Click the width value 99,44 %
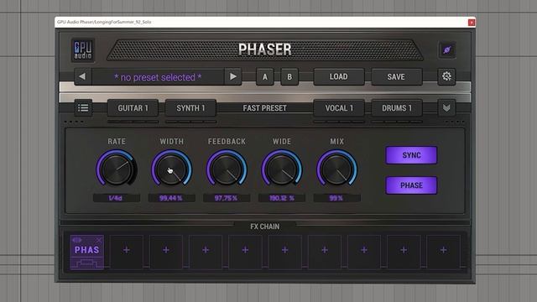 171,198
